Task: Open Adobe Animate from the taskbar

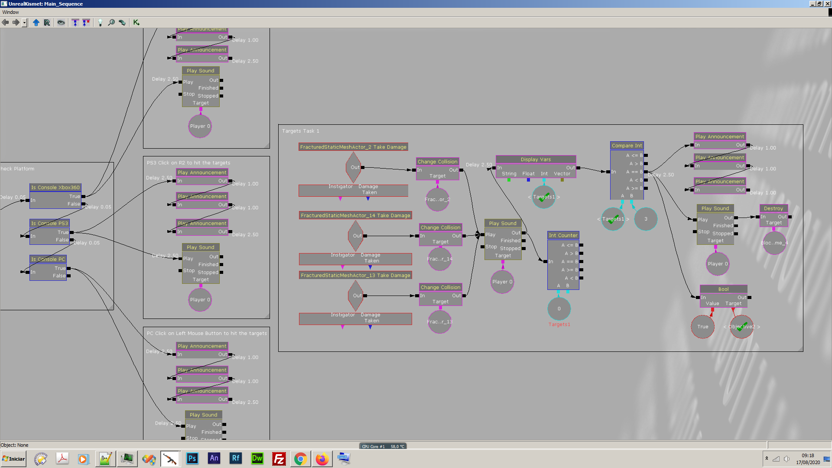Action: (x=214, y=458)
